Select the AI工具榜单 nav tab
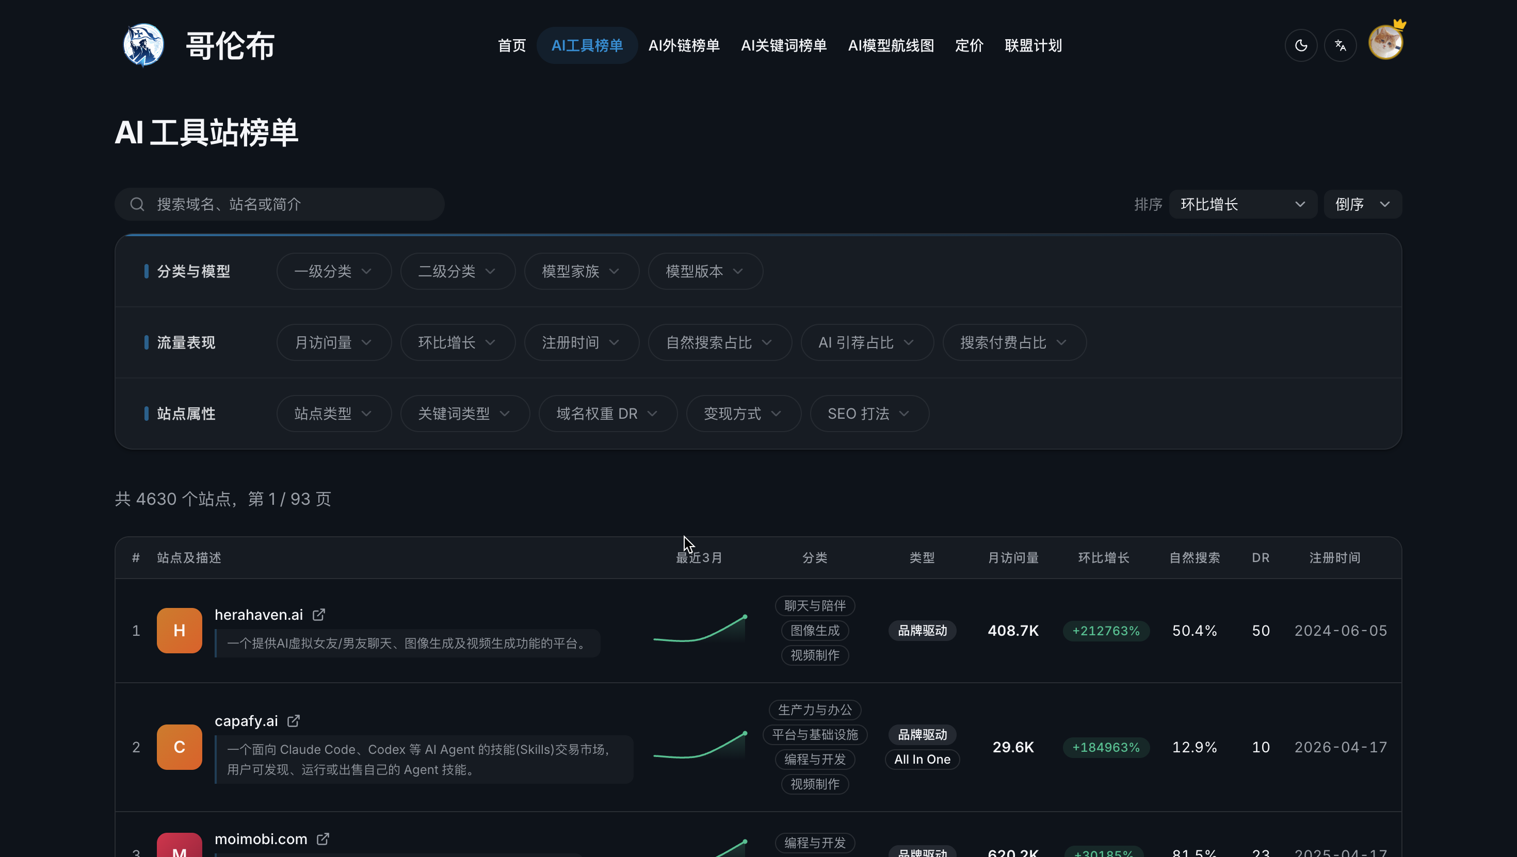Screen dimensions: 1517x857 coord(587,45)
